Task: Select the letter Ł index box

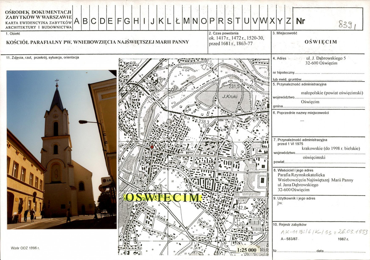Action: pos(177,21)
